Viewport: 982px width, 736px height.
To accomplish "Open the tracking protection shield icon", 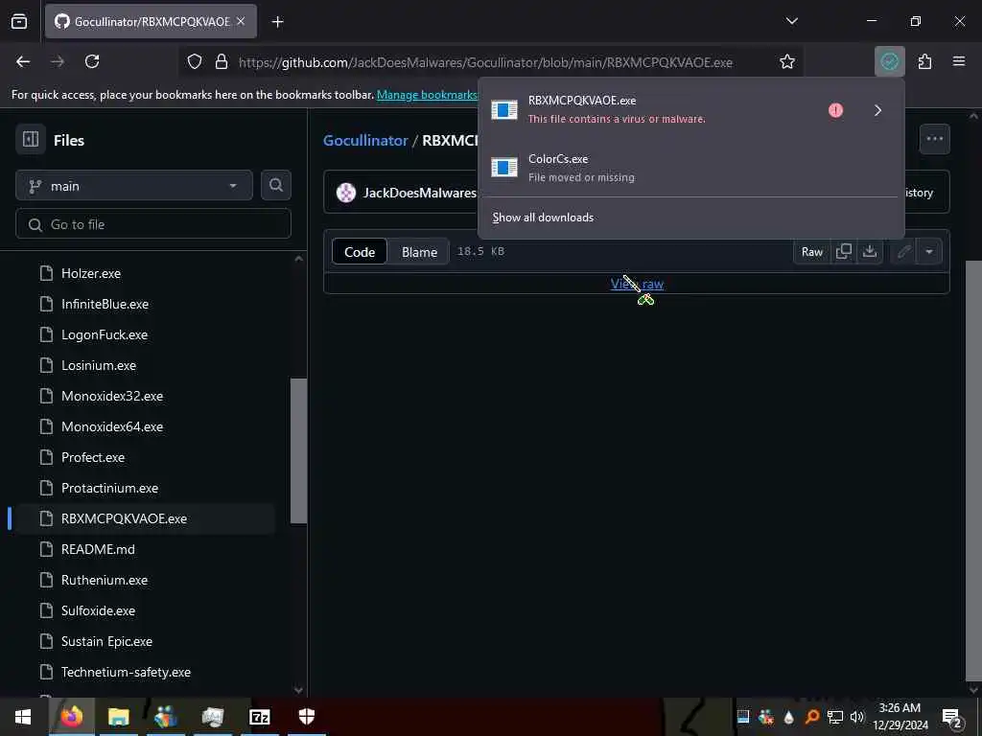I will click(195, 61).
